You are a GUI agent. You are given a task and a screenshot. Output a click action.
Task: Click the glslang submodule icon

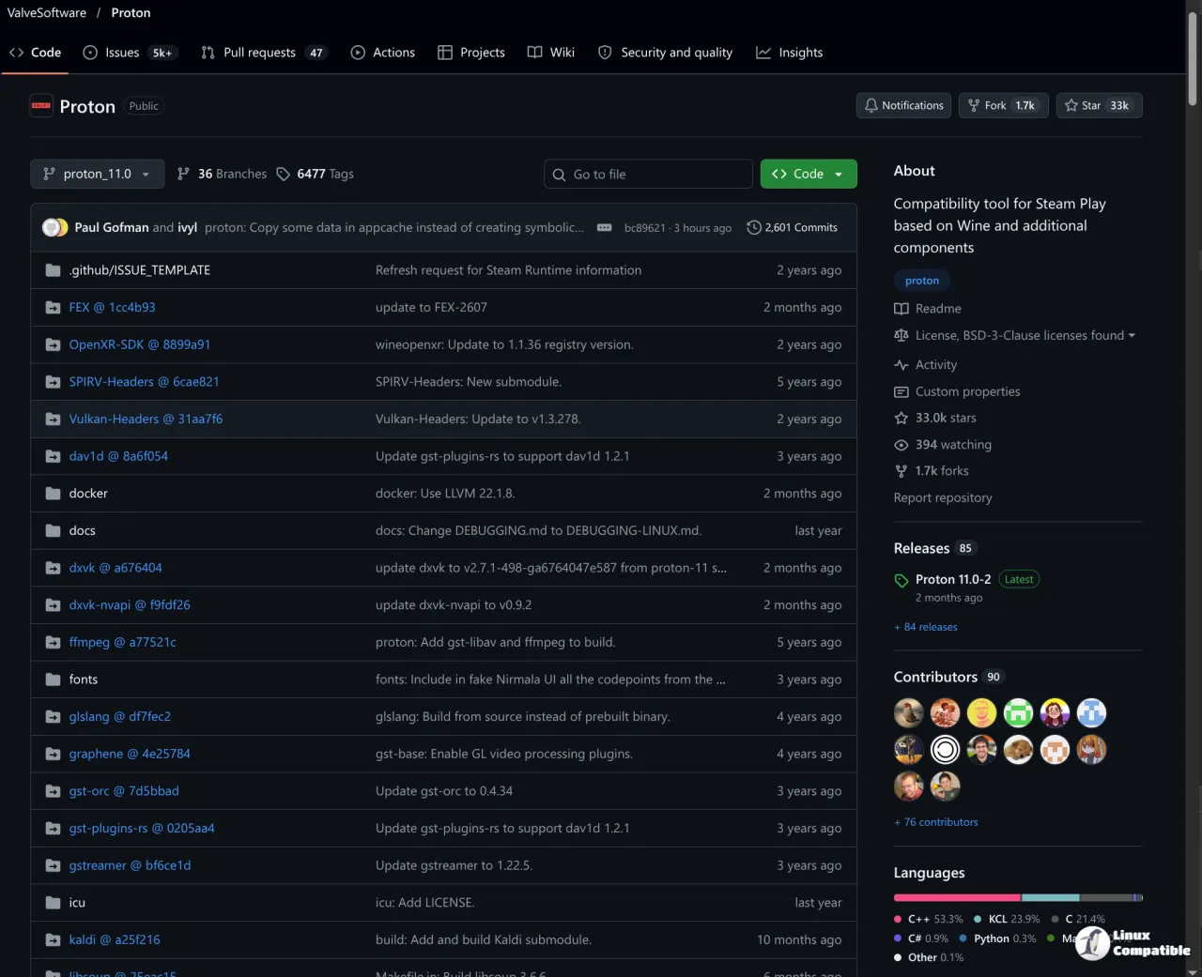(x=53, y=717)
